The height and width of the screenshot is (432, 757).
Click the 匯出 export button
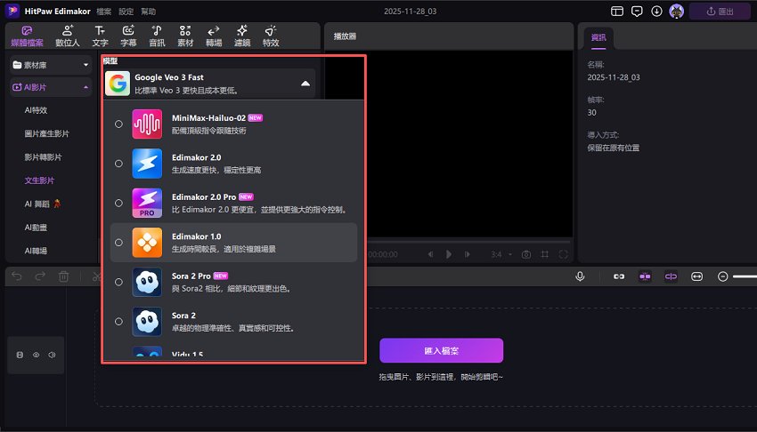click(x=720, y=11)
